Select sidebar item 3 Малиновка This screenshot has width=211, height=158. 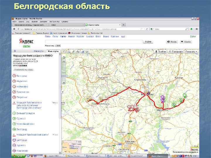(21, 87)
